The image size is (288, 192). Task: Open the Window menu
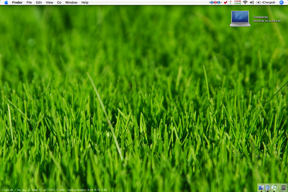[71, 2]
